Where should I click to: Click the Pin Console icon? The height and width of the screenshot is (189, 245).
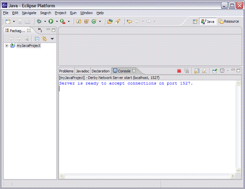(214, 71)
